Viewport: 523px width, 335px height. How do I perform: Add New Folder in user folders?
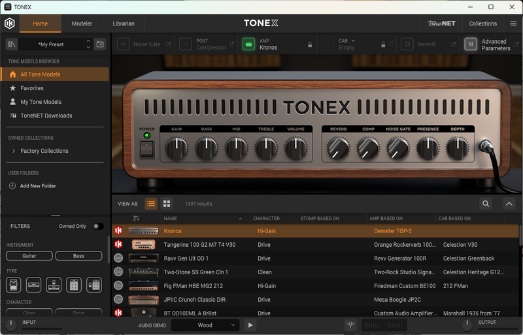[32, 185]
